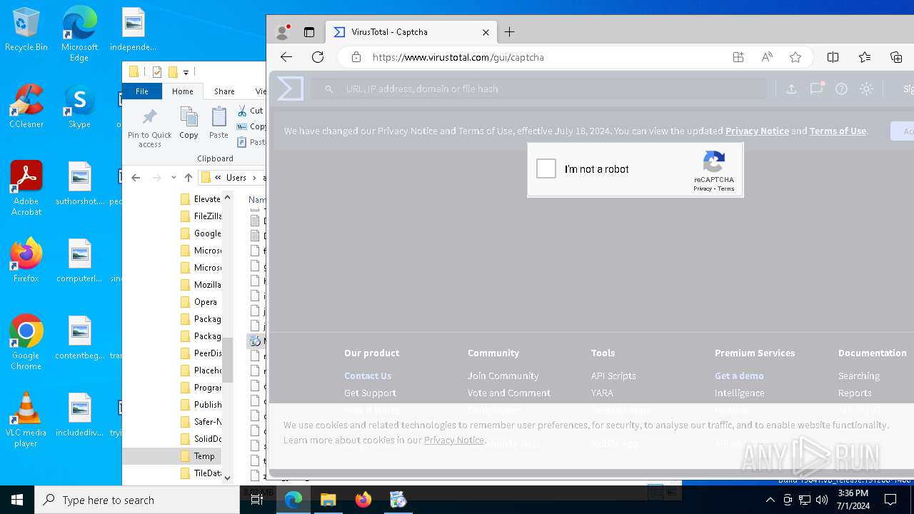Open Get a demo footer link
This screenshot has height=514, width=914.
(739, 376)
